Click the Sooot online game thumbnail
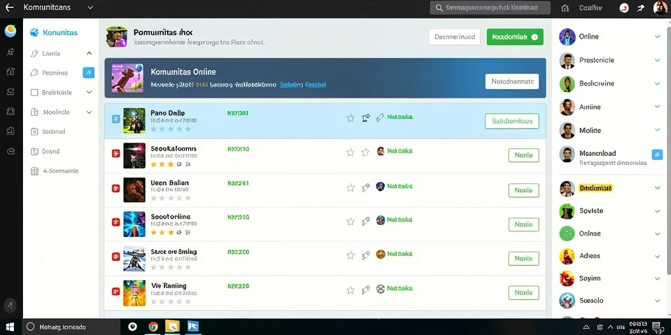The width and height of the screenshot is (671, 335). (134, 224)
